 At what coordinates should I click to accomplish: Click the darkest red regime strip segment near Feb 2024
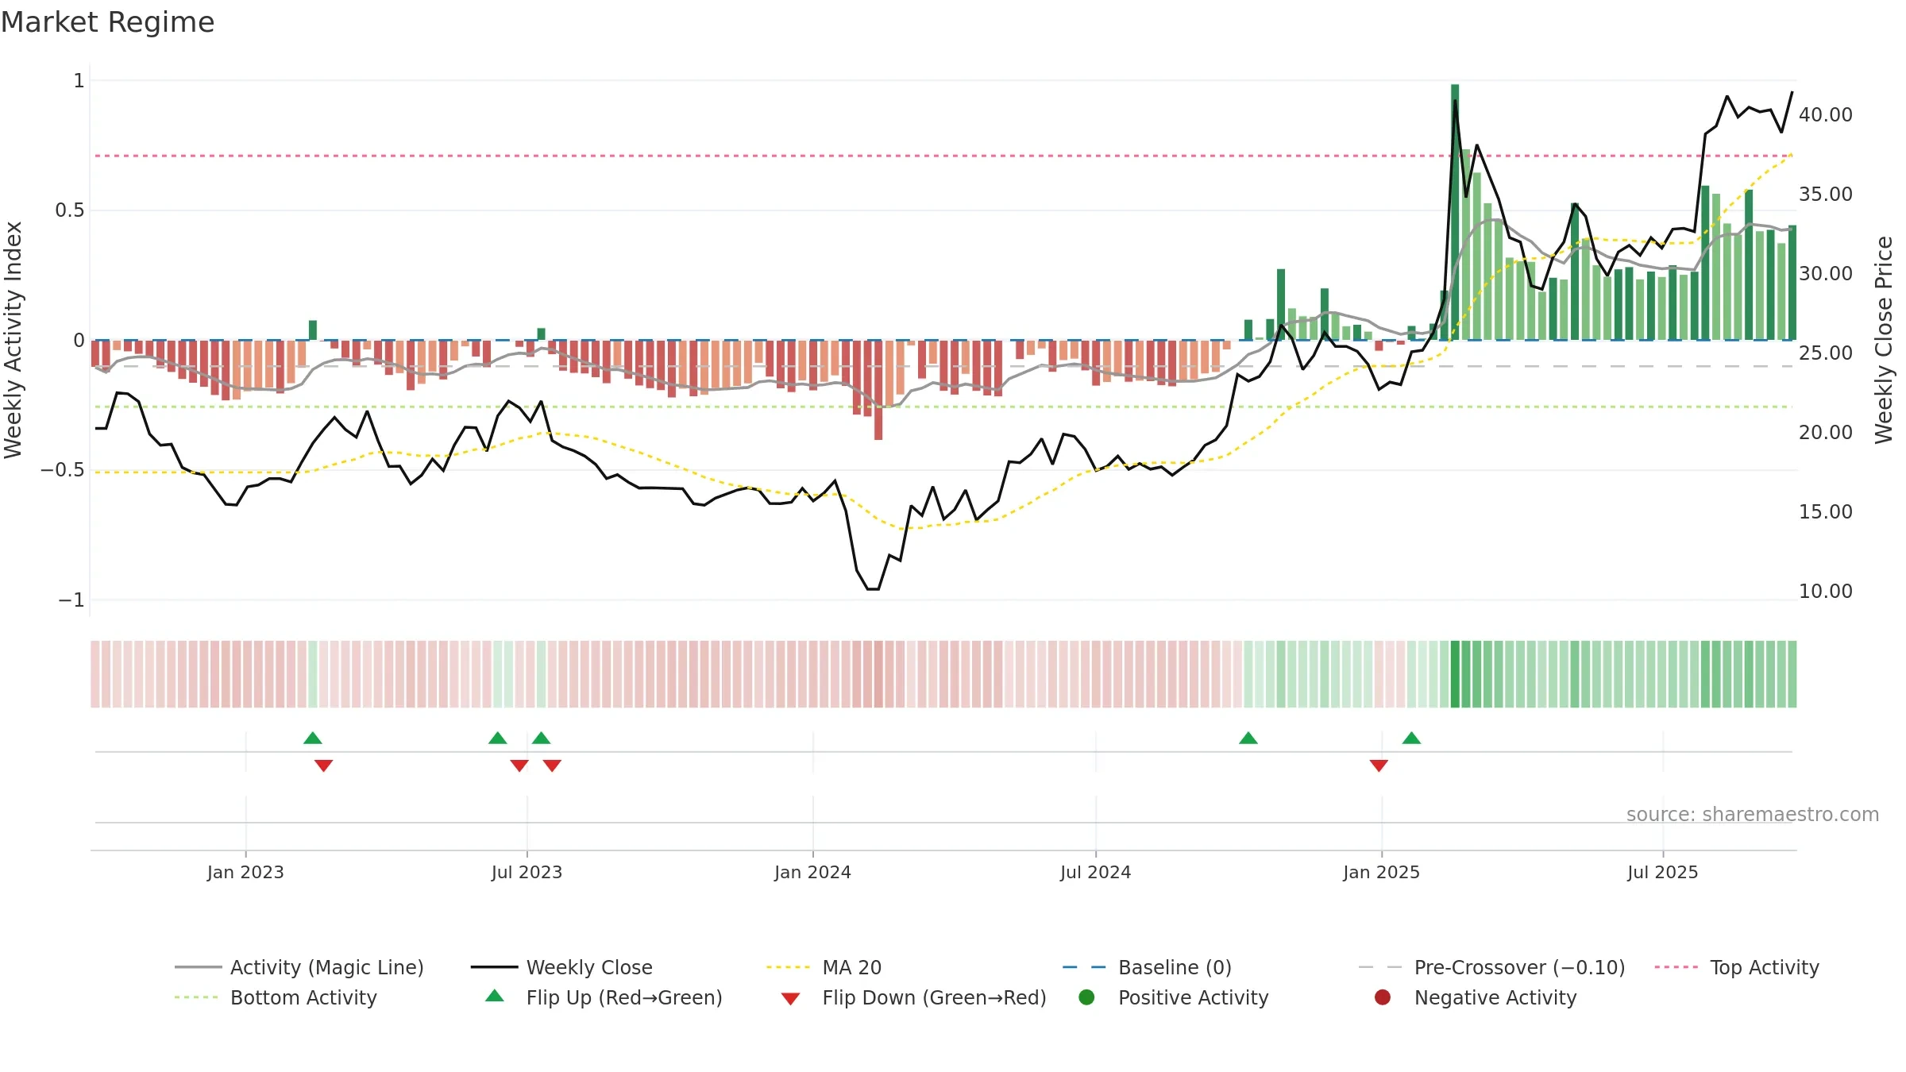click(878, 674)
